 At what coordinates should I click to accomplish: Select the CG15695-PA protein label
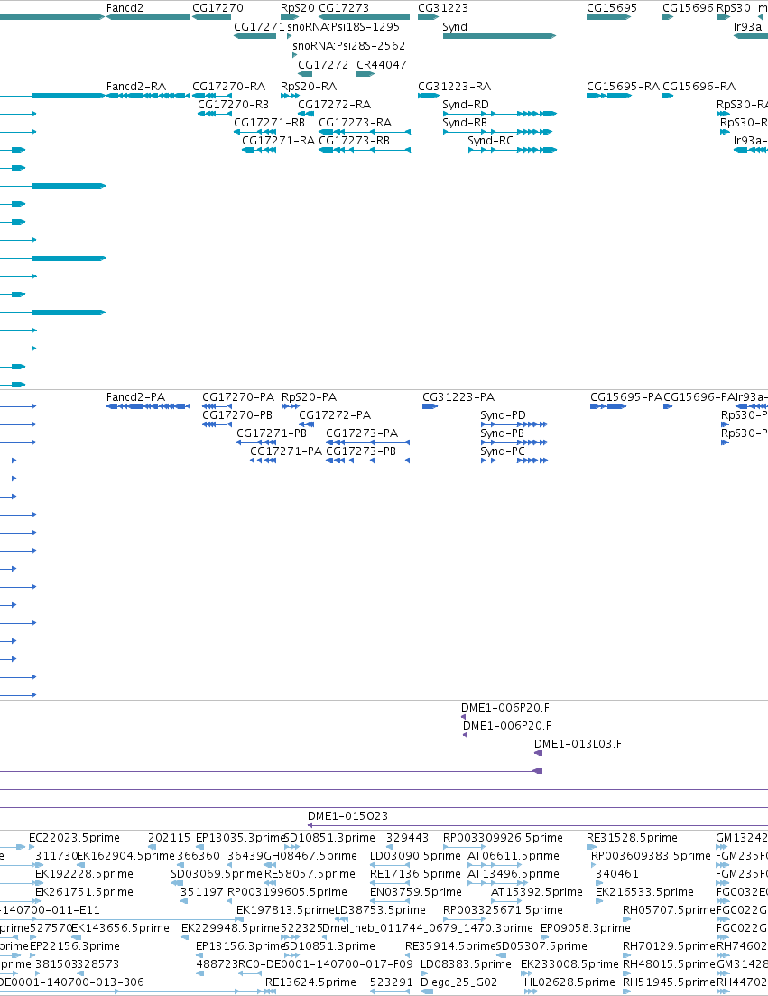[625, 397]
